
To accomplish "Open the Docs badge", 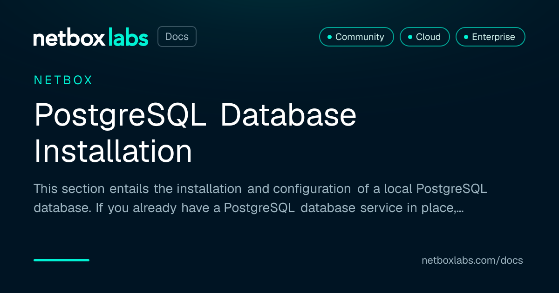I will 177,37.
